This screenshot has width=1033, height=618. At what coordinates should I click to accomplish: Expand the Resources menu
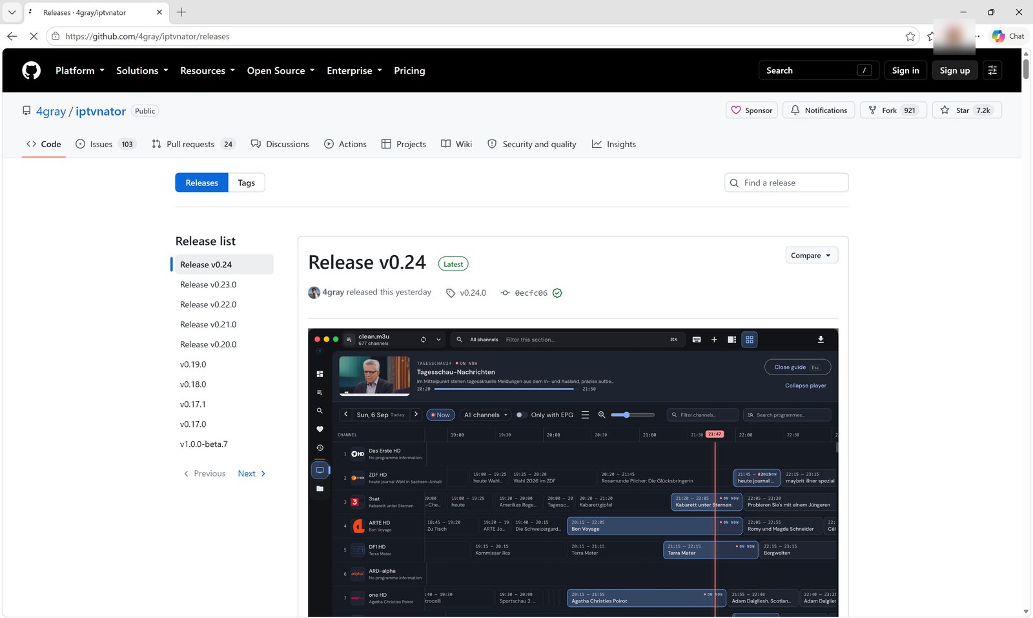tap(207, 70)
